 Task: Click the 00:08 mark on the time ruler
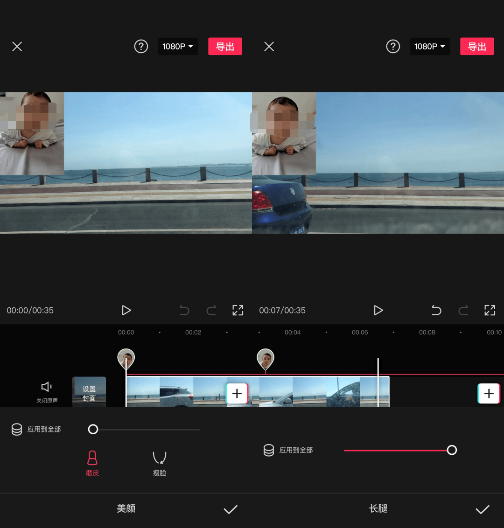point(427,333)
